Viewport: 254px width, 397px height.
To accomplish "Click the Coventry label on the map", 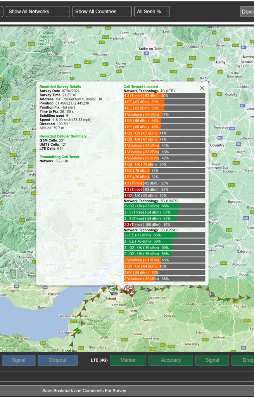I will (217, 145).
